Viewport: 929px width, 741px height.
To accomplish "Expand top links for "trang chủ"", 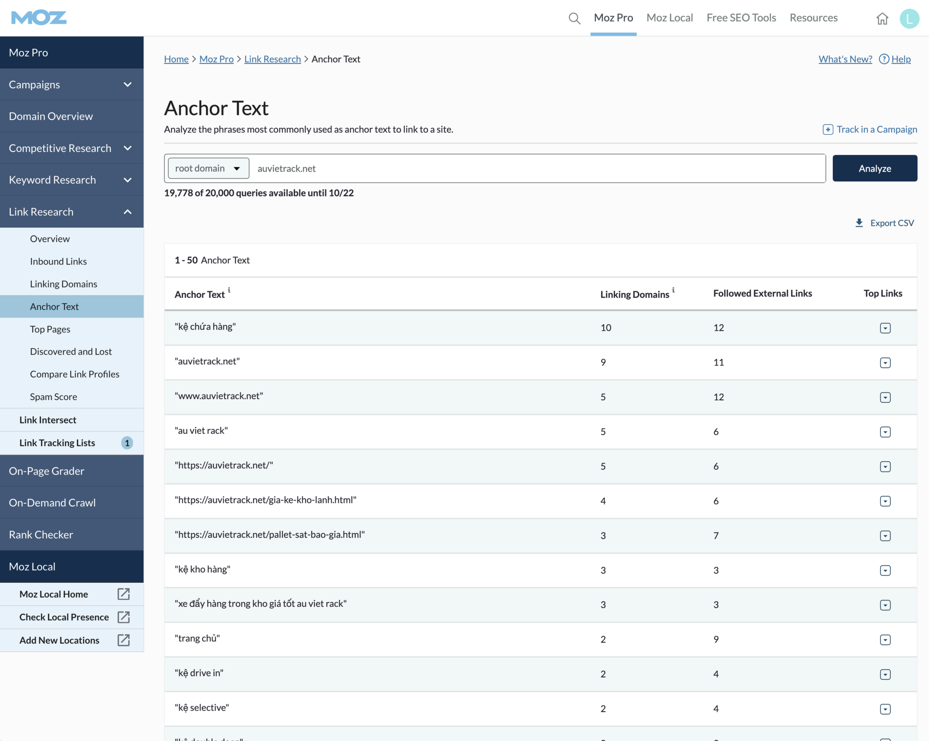I will pos(885,639).
